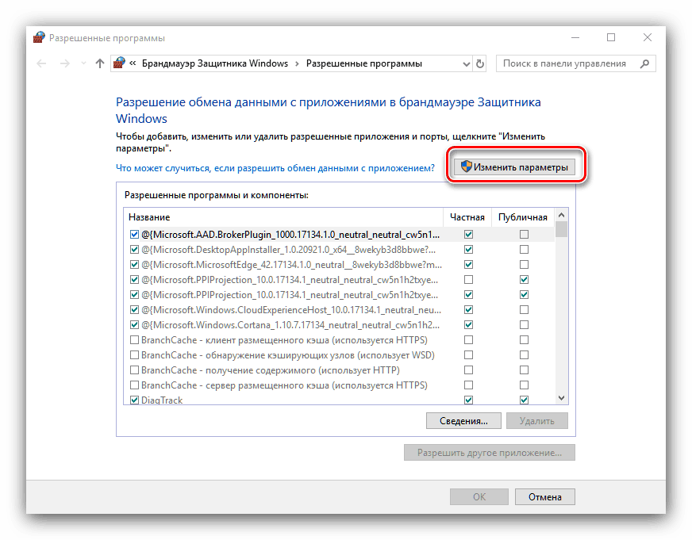Expand address bar history dropdown
The height and width of the screenshot is (540, 692).
click(466, 64)
